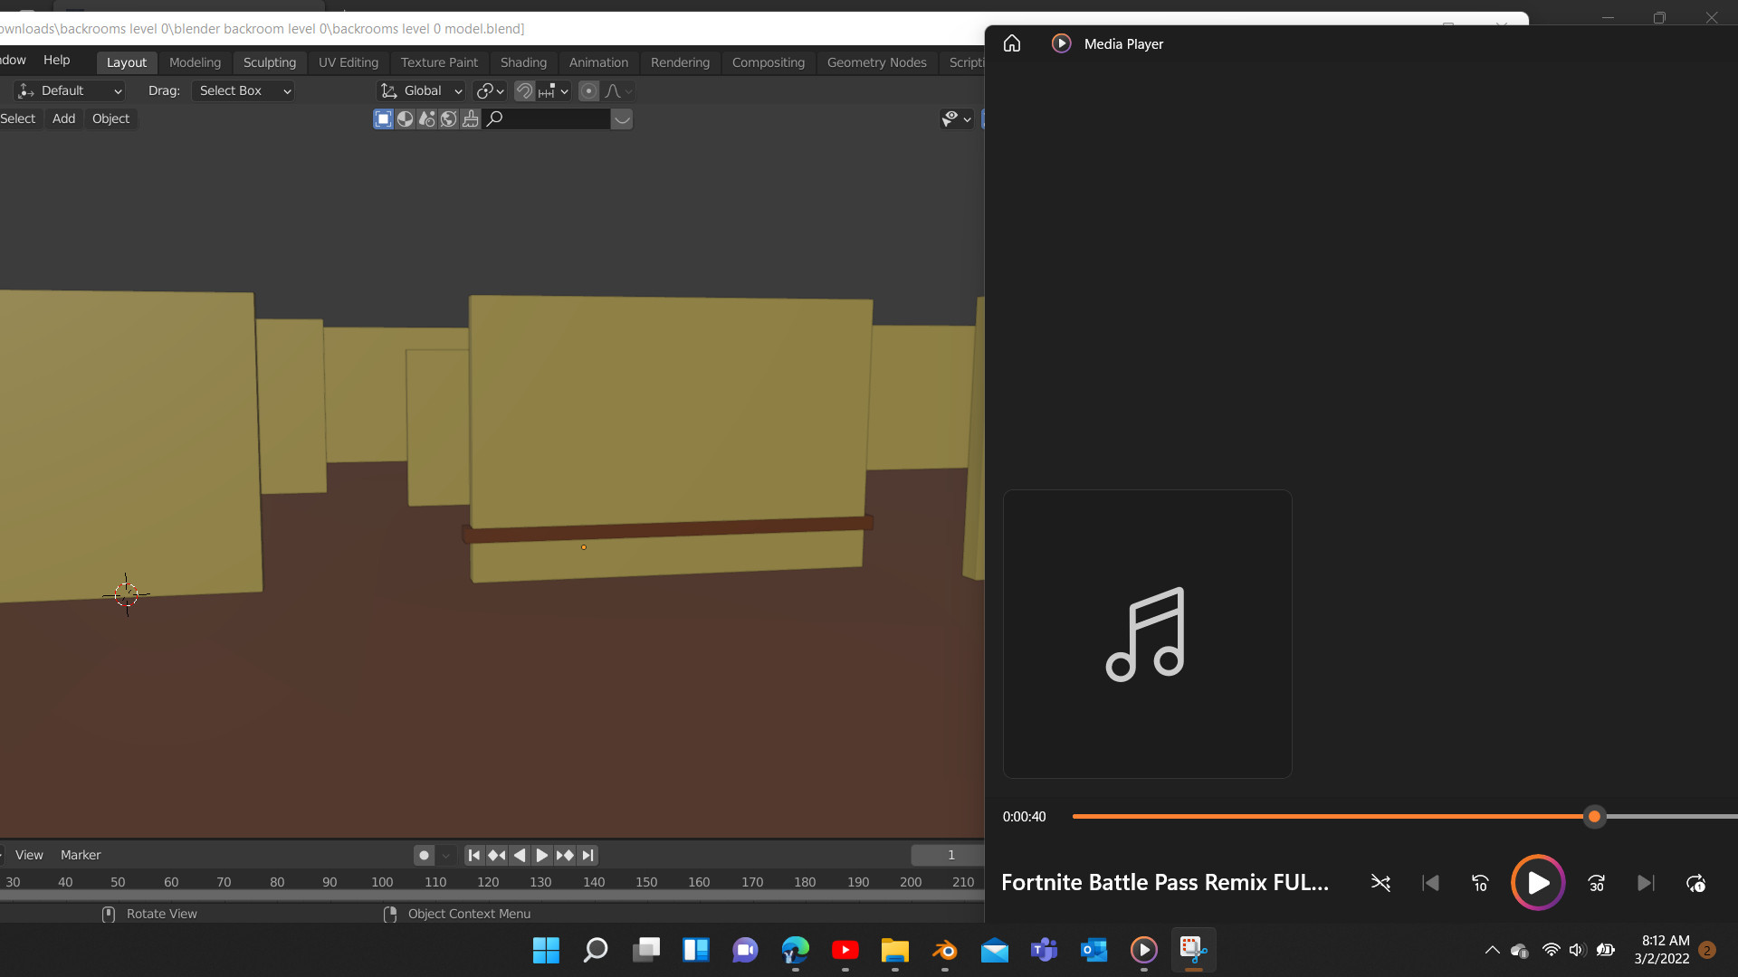This screenshot has height=977, width=1738.
Task: Open the timeline Marker menu
Action: (x=81, y=855)
